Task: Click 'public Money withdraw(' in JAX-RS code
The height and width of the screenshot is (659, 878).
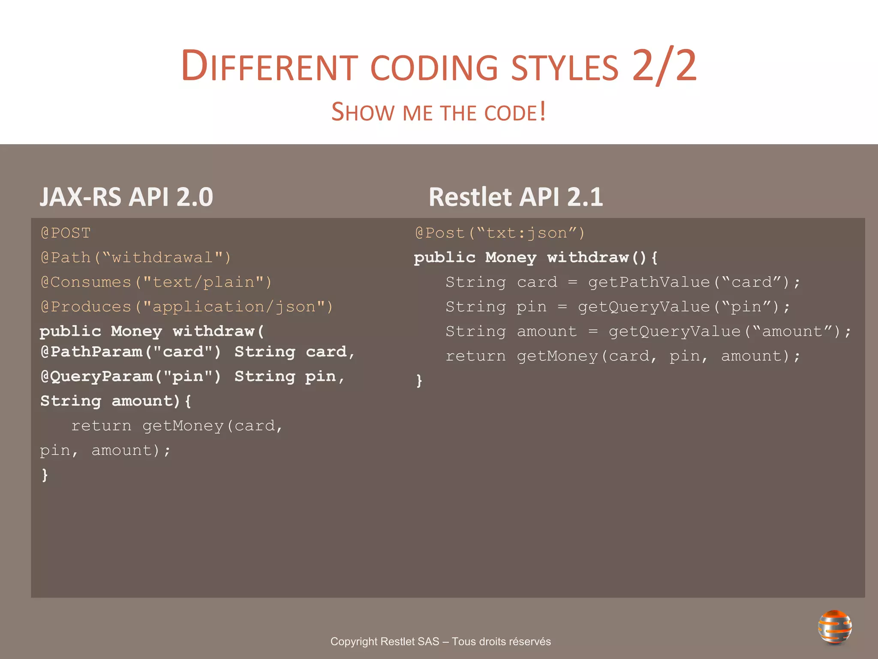Action: 152,331
